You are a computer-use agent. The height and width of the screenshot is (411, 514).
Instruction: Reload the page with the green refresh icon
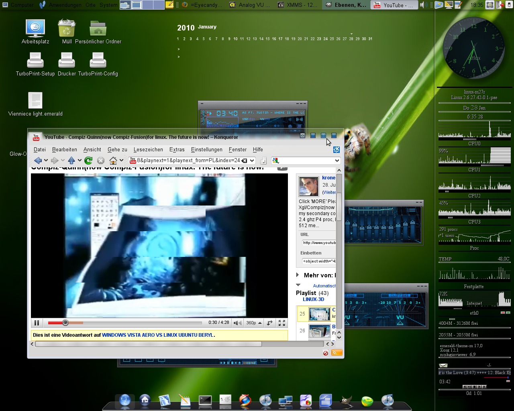(x=88, y=161)
